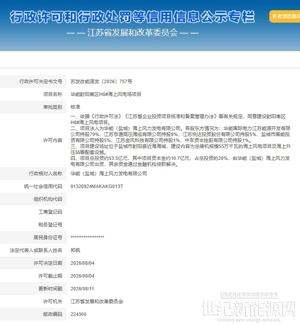The image size is (300, 324).
Task: Select 江苏省发展和改革委员会 in the 许可机关 row
Action: click(97, 302)
